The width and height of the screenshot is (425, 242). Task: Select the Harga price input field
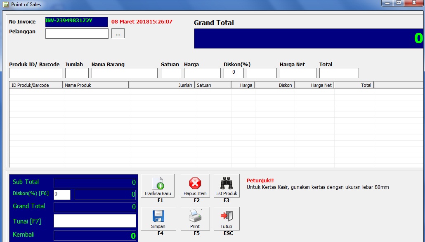202,72
